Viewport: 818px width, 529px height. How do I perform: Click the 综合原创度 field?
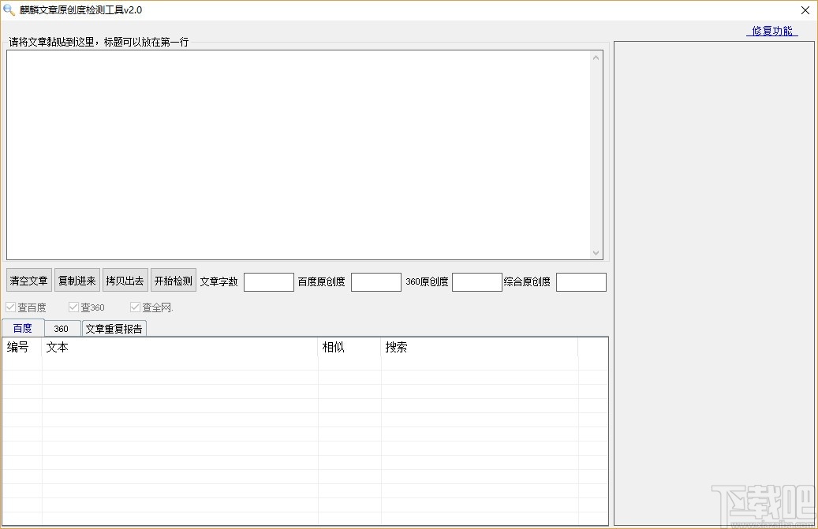pyautogui.click(x=581, y=282)
